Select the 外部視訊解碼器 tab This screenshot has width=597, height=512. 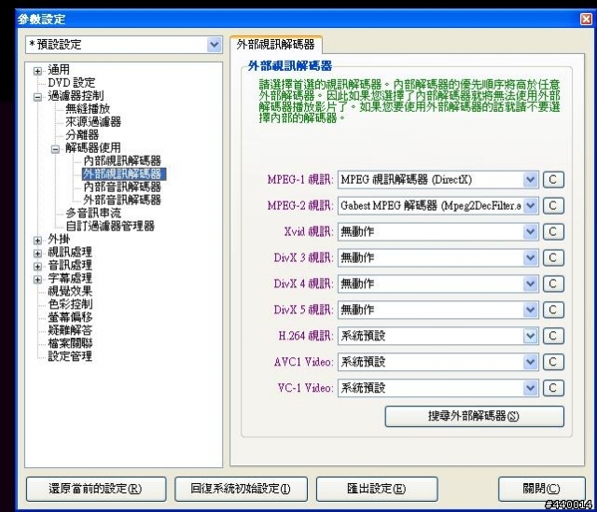coord(276,45)
